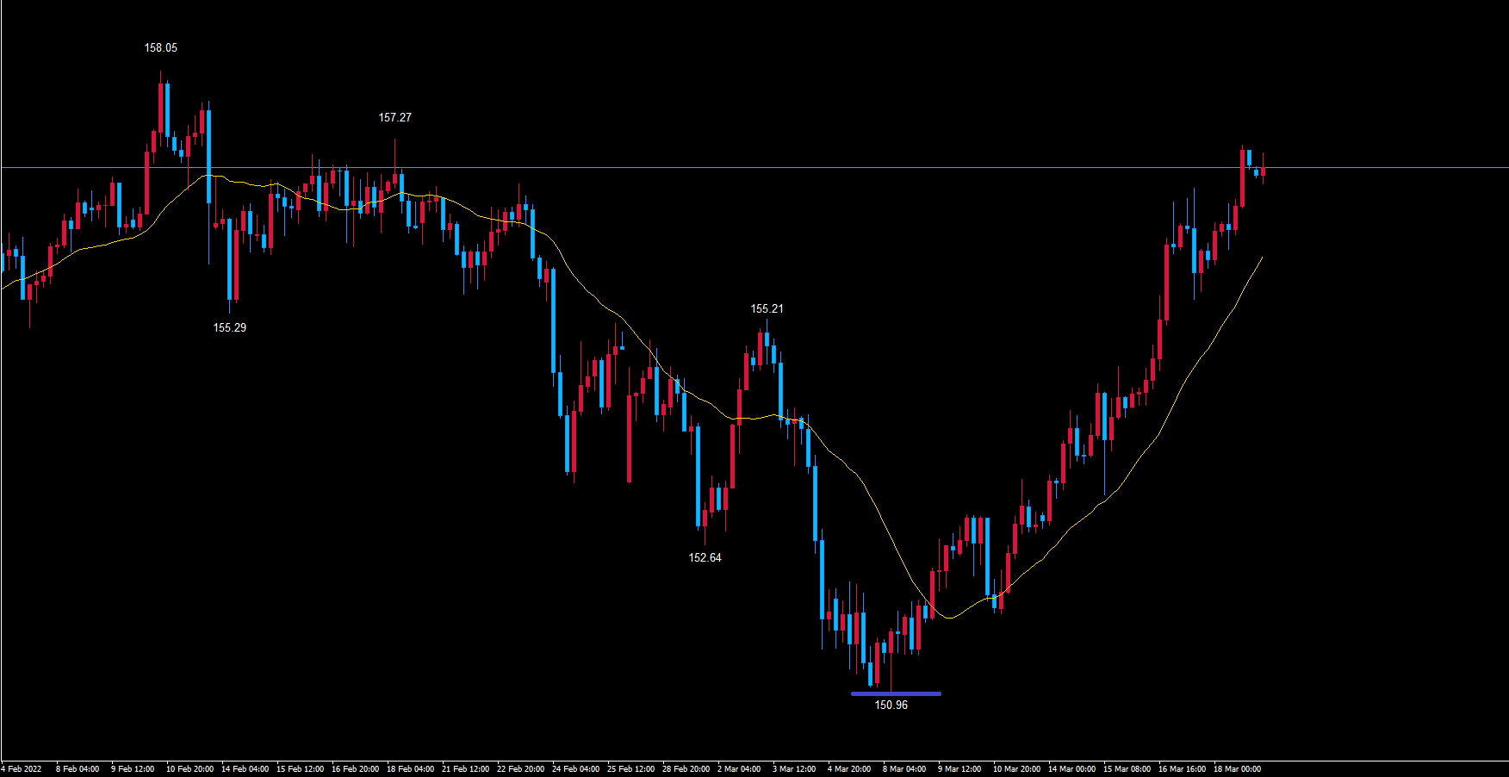
Task: Click the 16 Feb 20:00 time label
Action: tap(355, 769)
